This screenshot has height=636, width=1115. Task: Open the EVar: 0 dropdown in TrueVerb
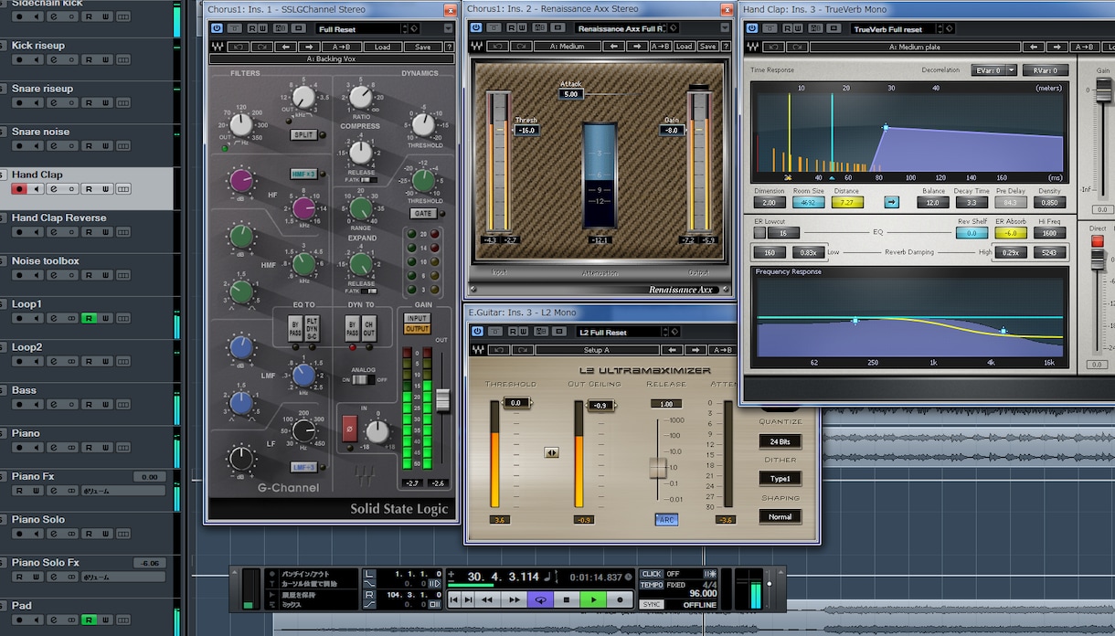point(994,69)
